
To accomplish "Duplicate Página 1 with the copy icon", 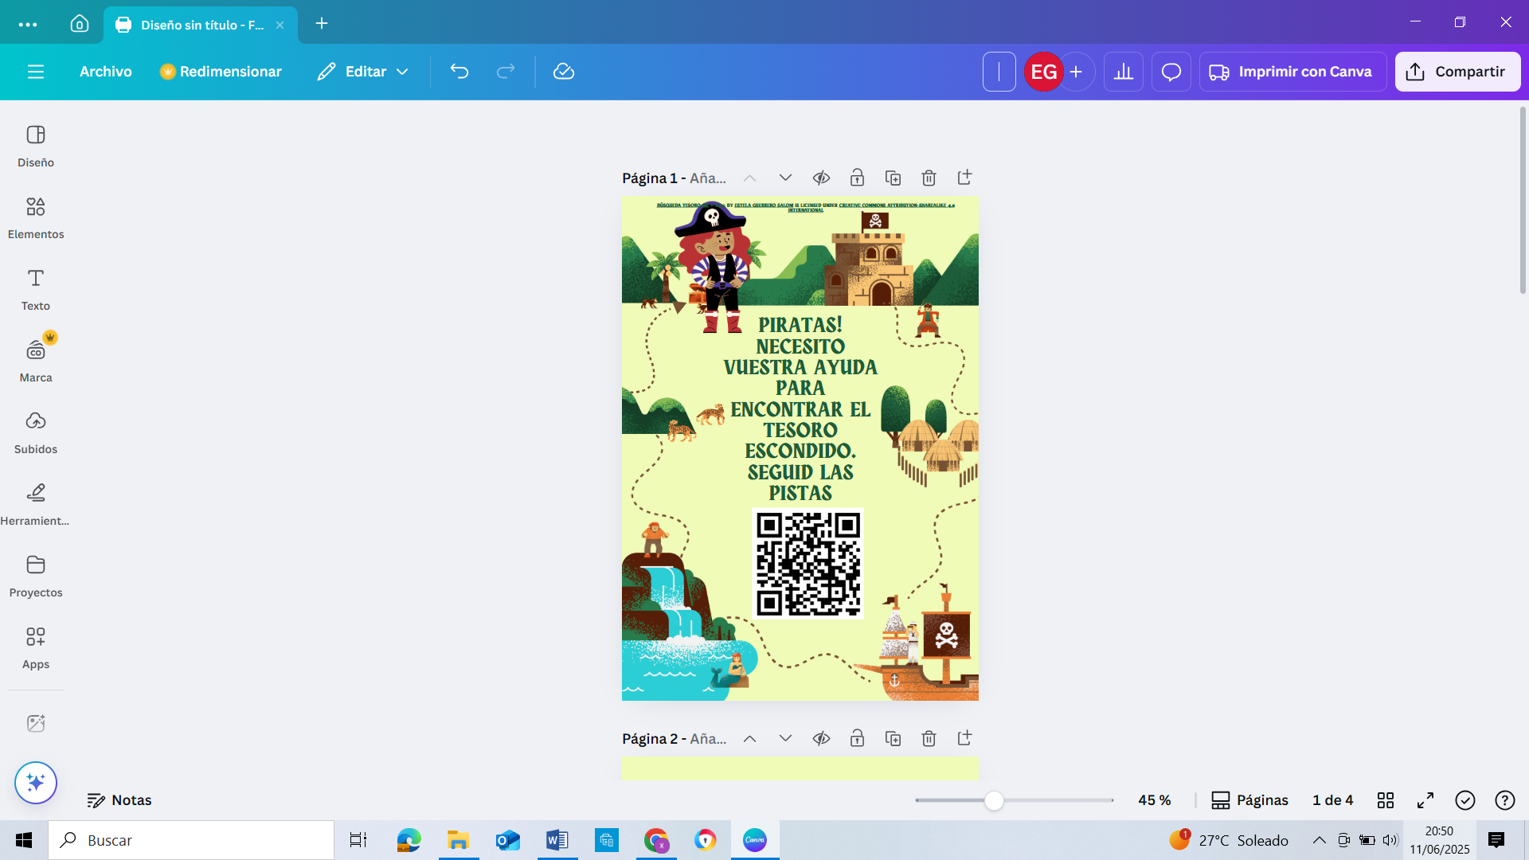I will pyautogui.click(x=894, y=178).
